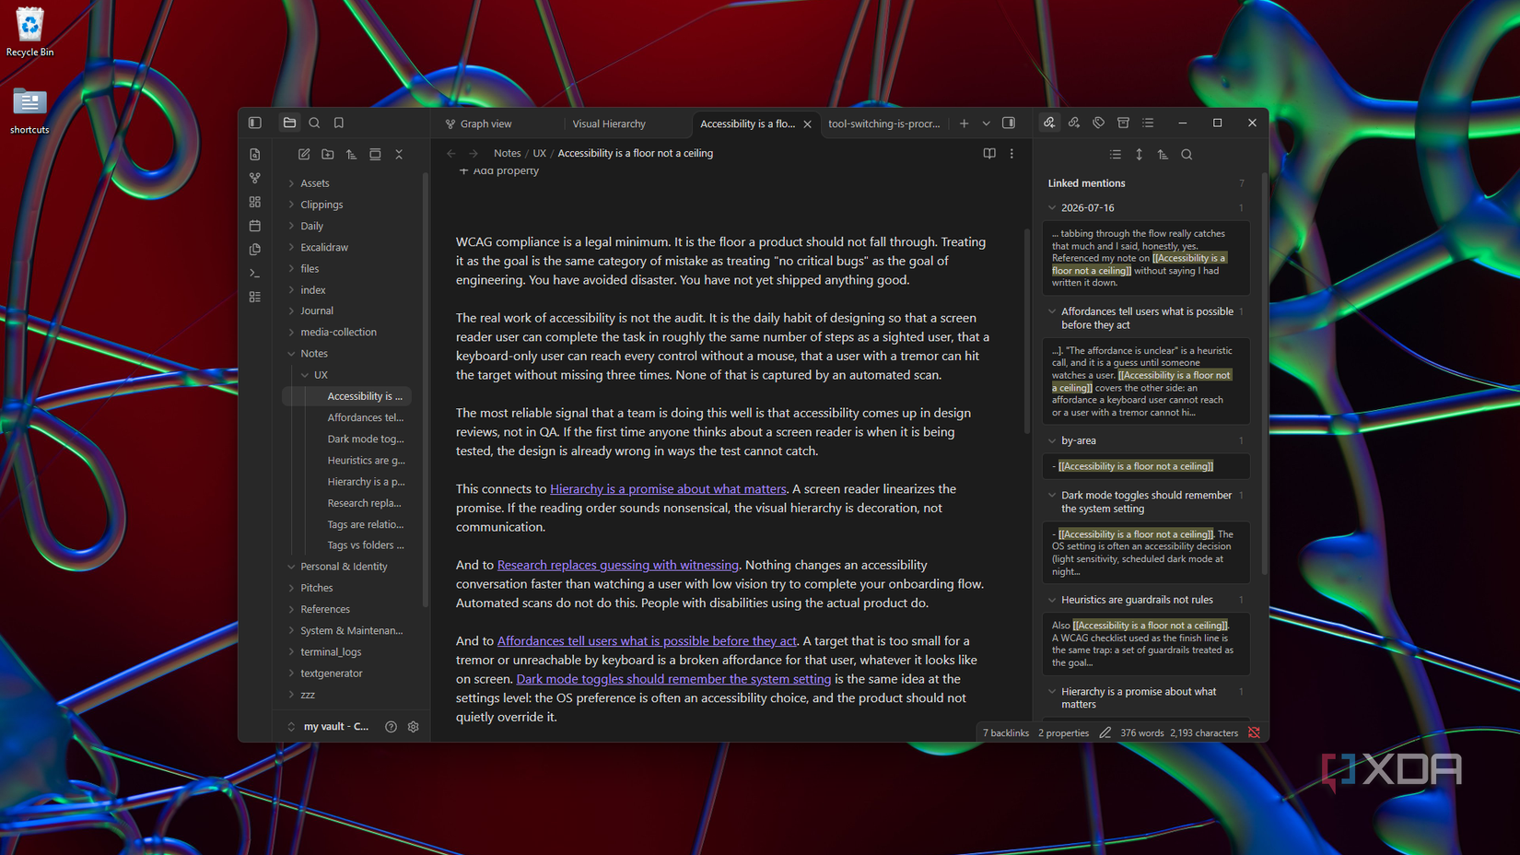Change the file explorer sort order

click(351, 154)
